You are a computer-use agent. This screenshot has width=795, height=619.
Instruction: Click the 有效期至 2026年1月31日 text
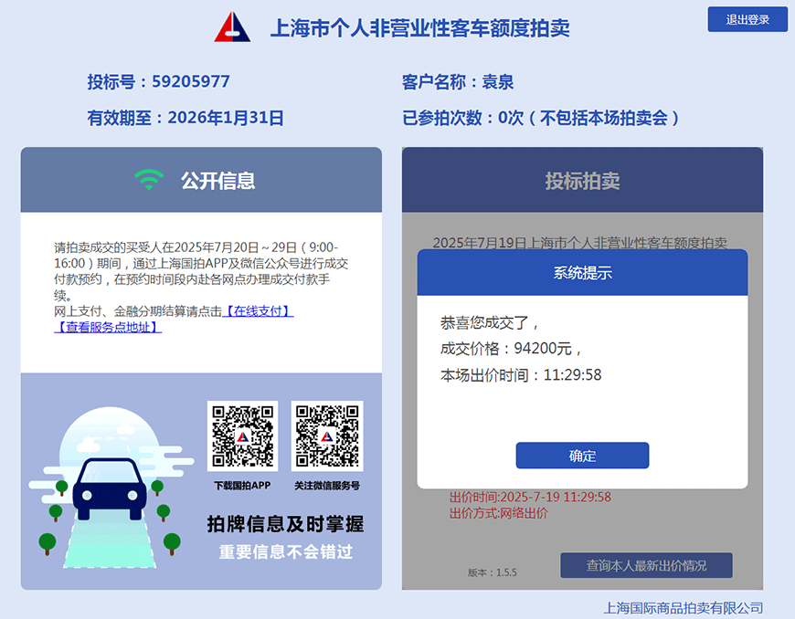185,118
